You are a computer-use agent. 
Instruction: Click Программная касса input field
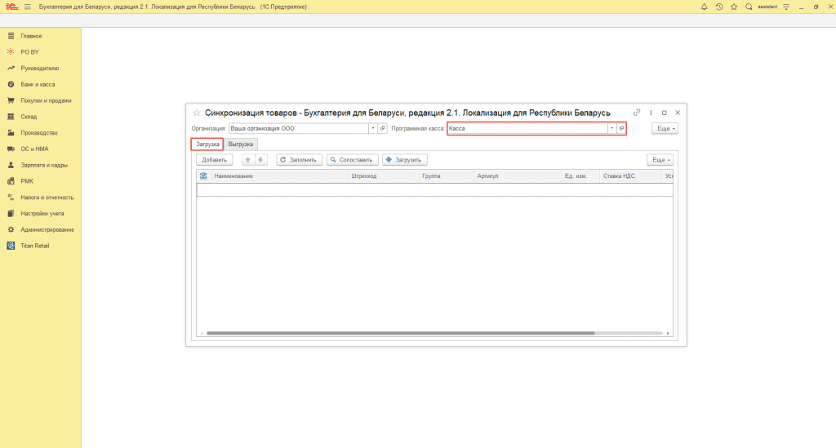(527, 128)
